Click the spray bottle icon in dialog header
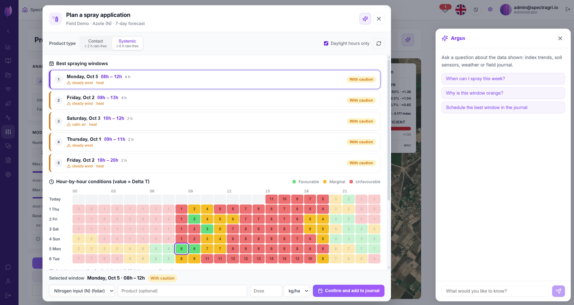574x305 pixels. click(x=55, y=19)
